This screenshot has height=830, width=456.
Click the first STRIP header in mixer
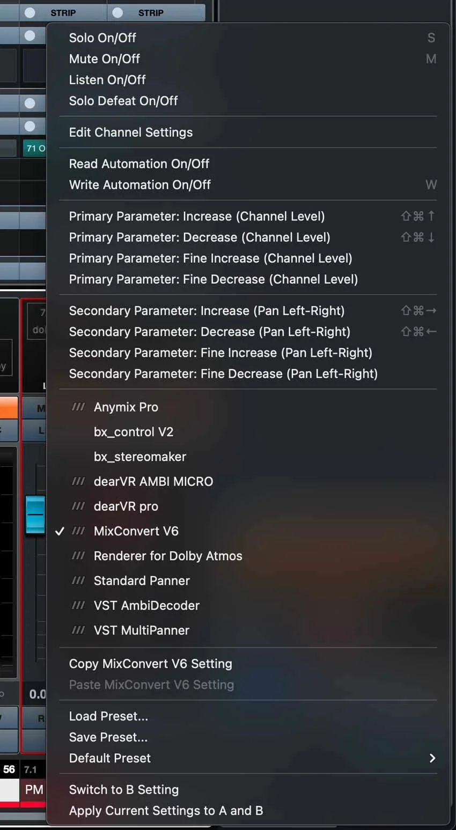[63, 12]
